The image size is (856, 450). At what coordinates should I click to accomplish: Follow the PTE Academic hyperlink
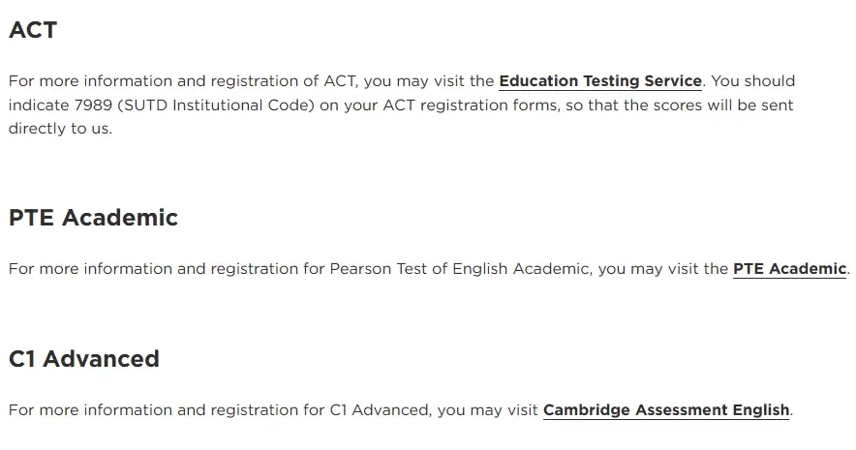point(789,268)
